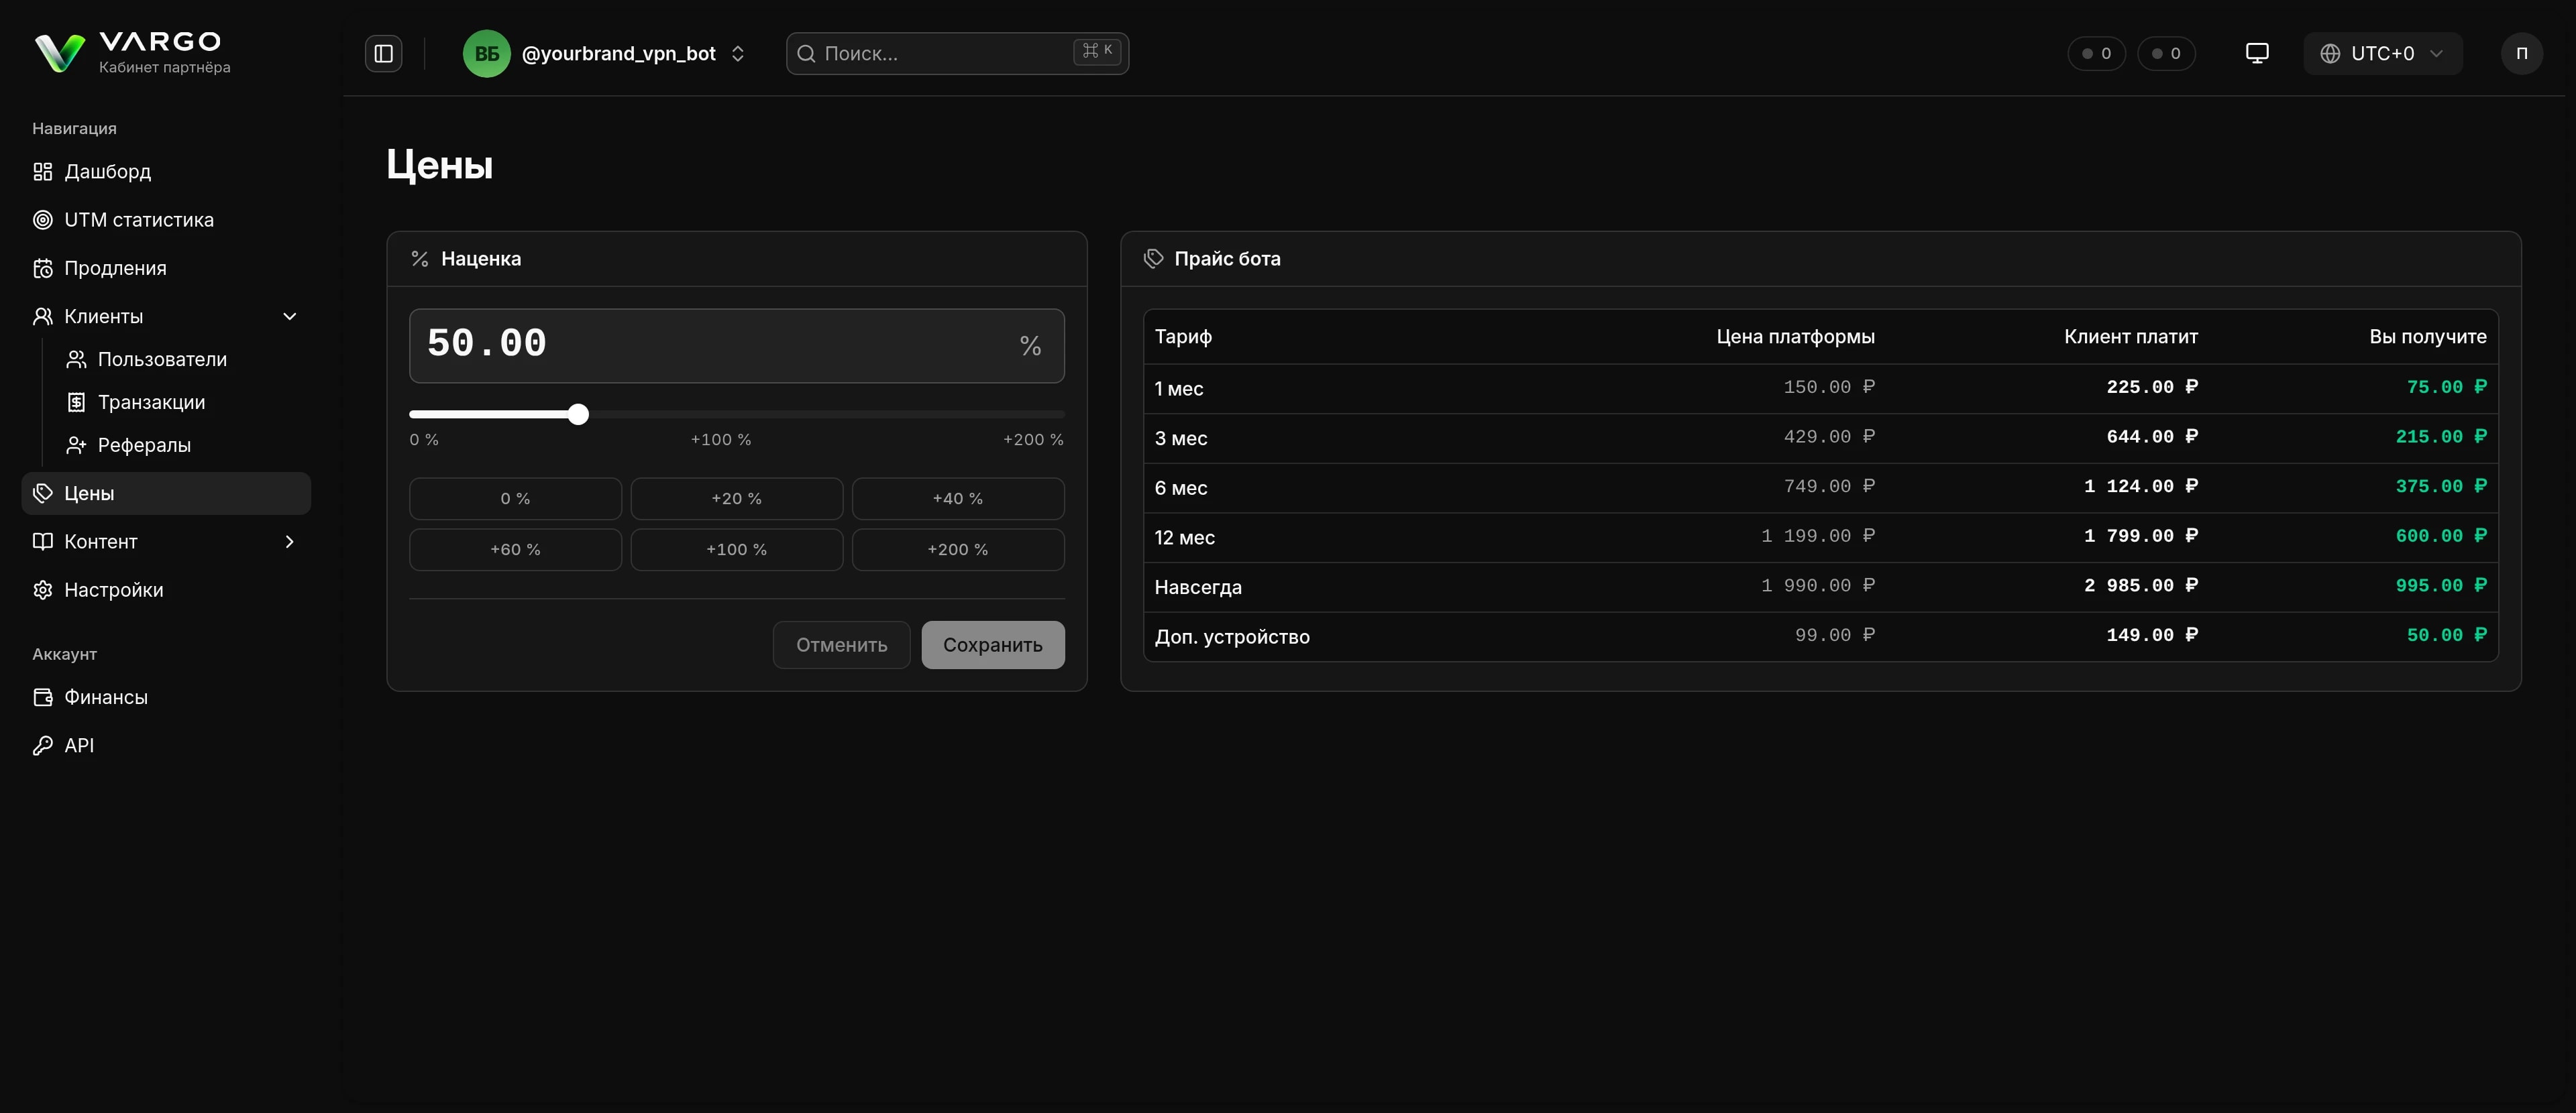Click the 600.00 ₽ earnings value
The width and height of the screenshot is (2576, 1113).
[2440, 536]
